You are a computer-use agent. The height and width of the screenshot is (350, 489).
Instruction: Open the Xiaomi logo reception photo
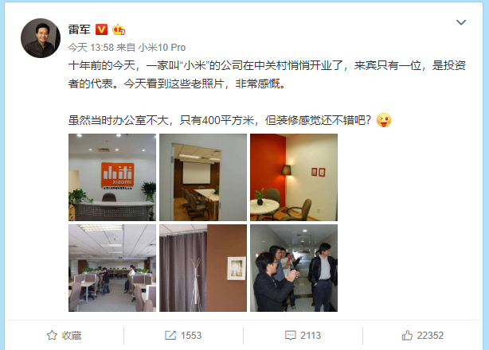tap(112, 177)
